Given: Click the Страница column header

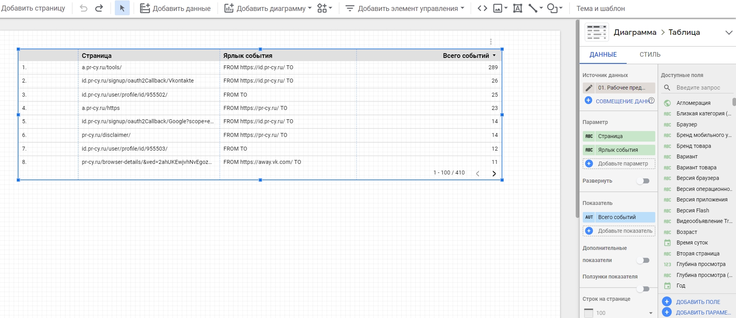Looking at the screenshot, I should coord(97,56).
